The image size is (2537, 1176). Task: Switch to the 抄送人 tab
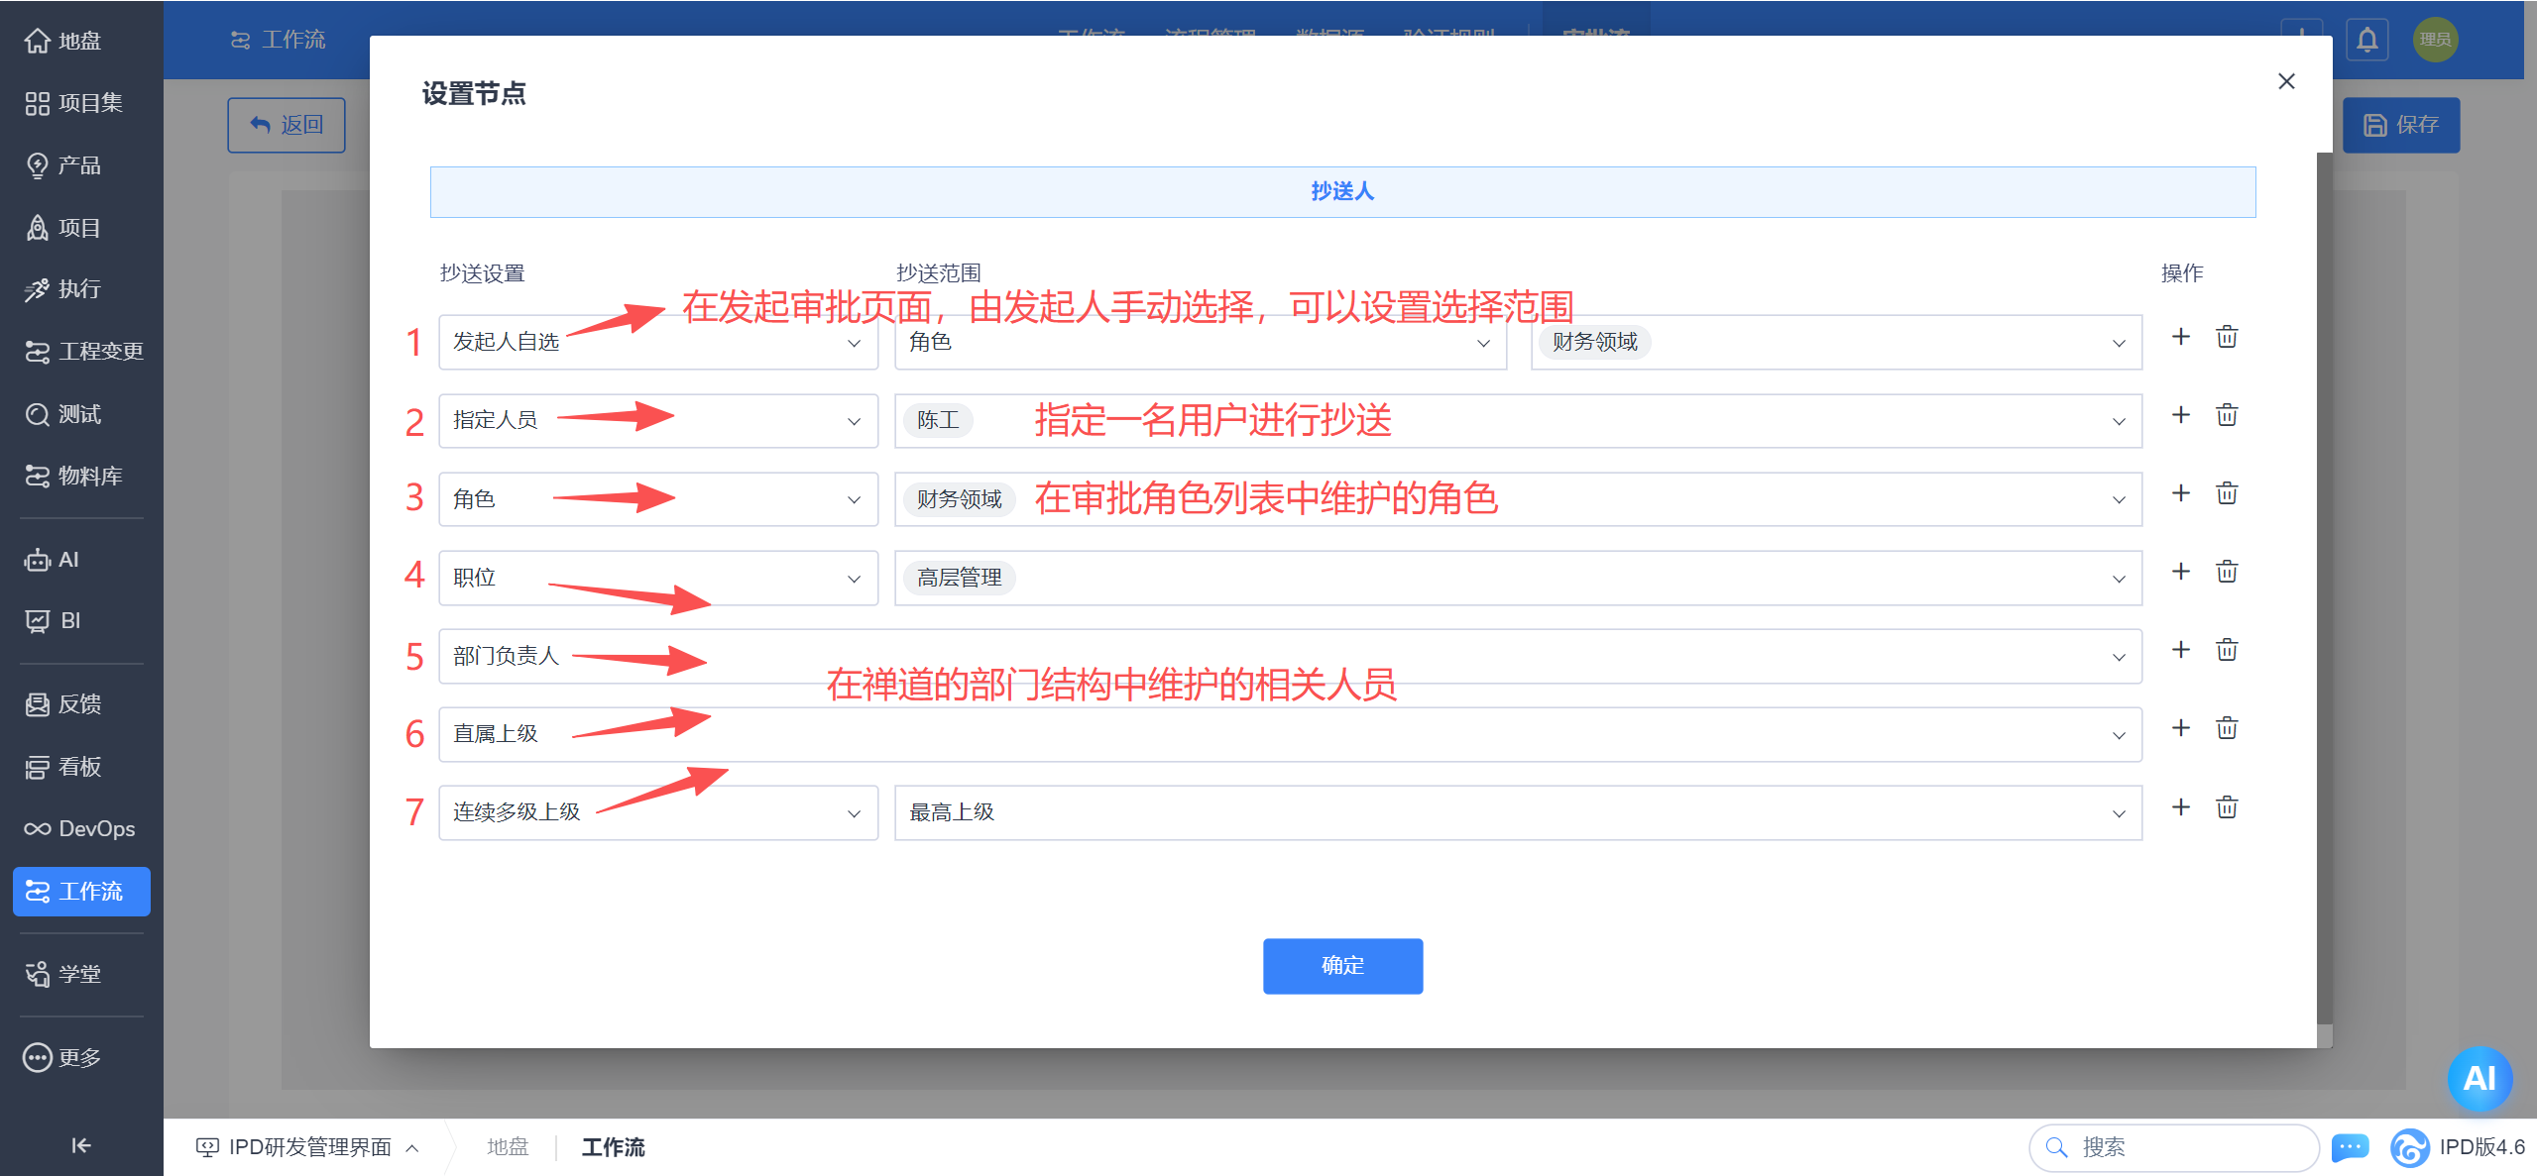point(1342,191)
